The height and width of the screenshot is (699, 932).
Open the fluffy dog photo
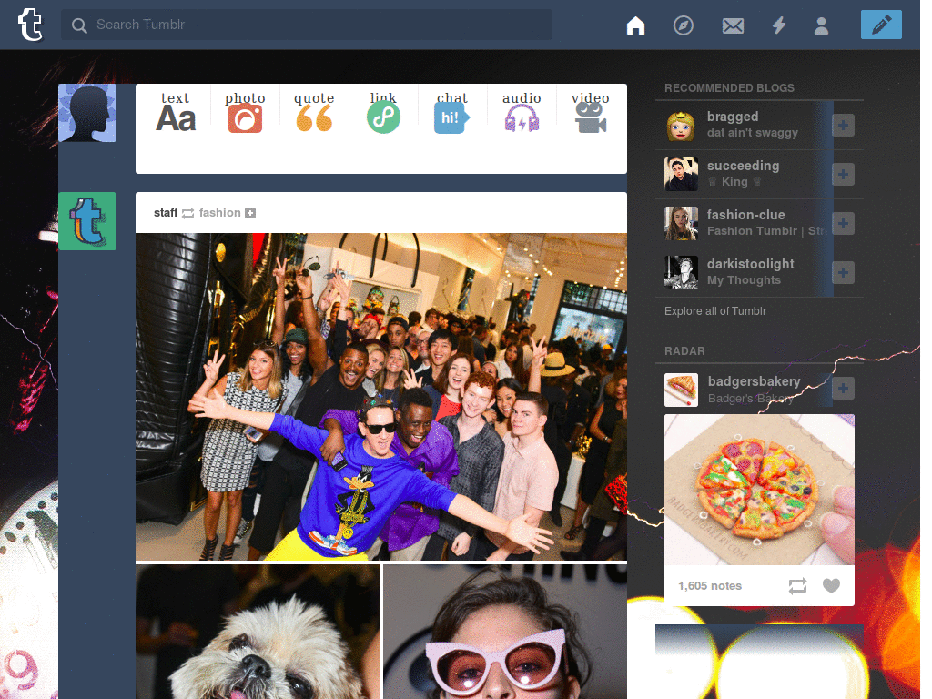coord(258,632)
